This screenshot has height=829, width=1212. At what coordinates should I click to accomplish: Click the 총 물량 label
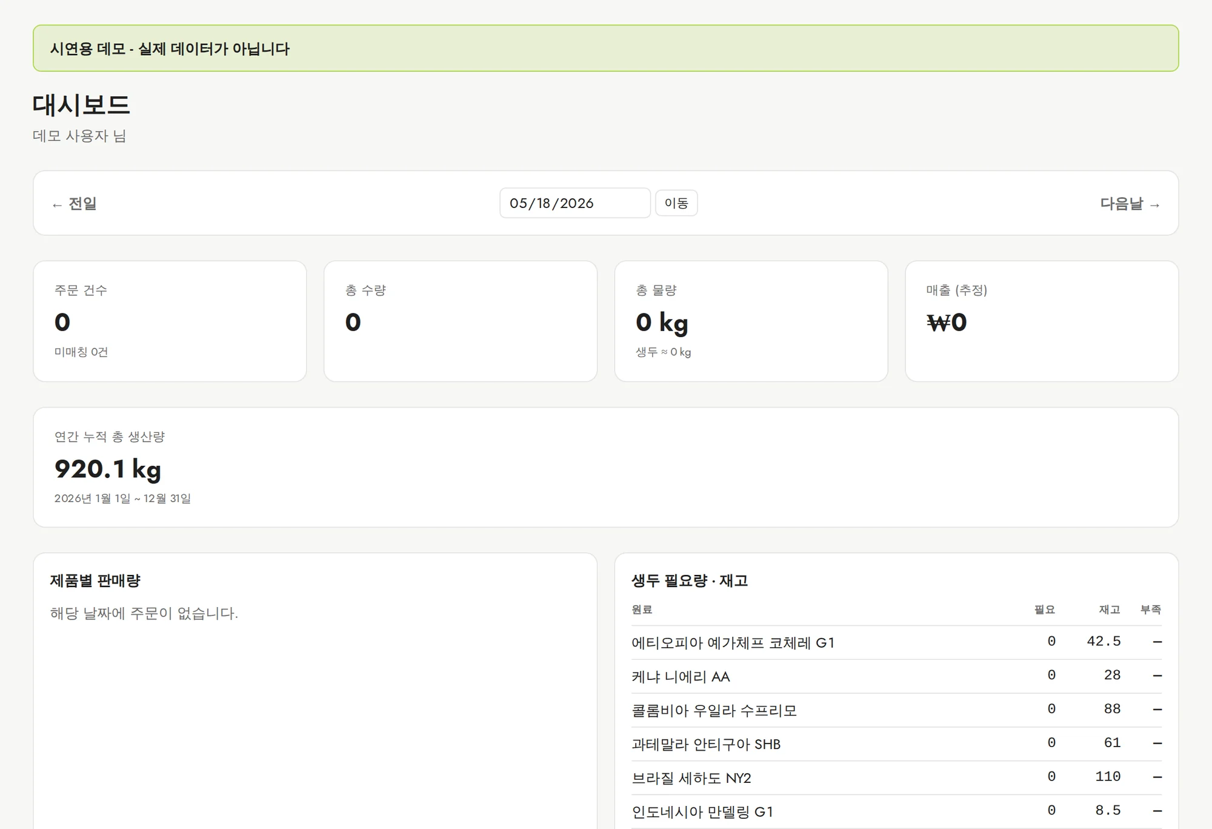(x=656, y=290)
